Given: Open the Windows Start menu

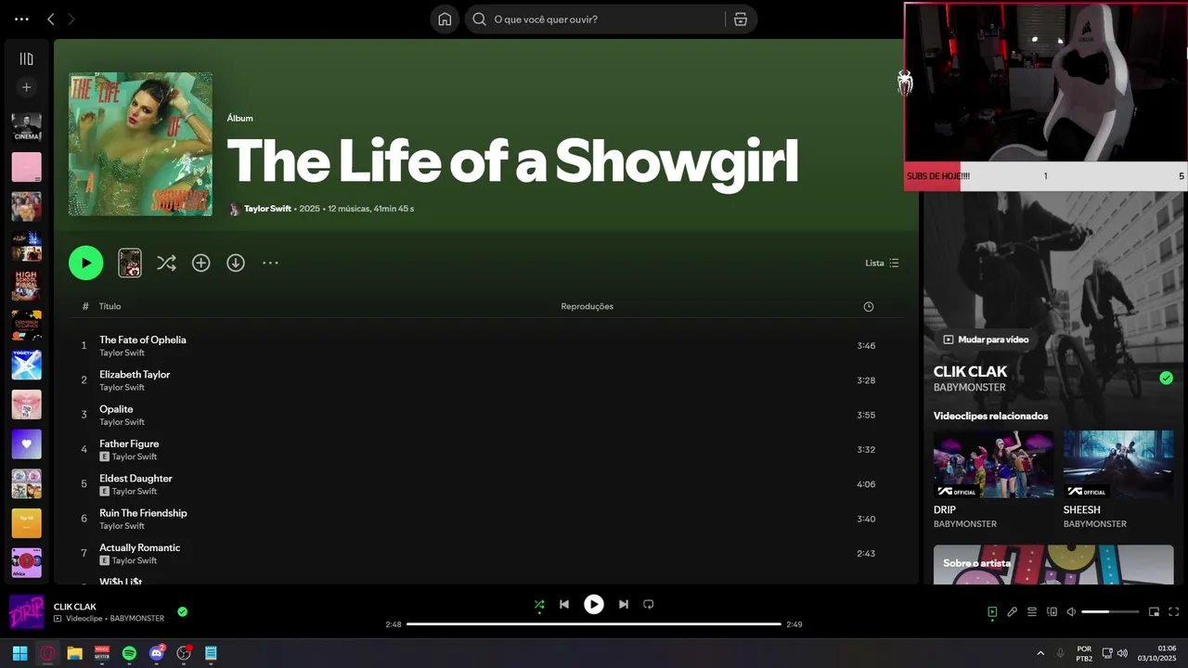Looking at the screenshot, I should click(x=19, y=653).
